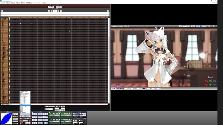The image size is (223, 125).
Task: Click the blue Z move-axis icon
Action: point(214,85)
